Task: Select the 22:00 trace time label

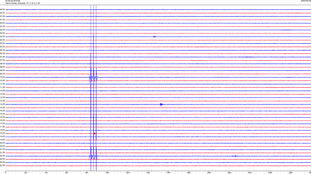Action: (2, 156)
